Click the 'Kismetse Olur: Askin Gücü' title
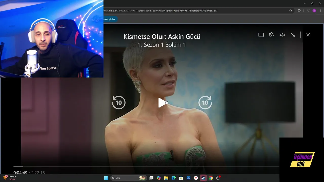The image size is (324, 182). pyautogui.click(x=162, y=36)
